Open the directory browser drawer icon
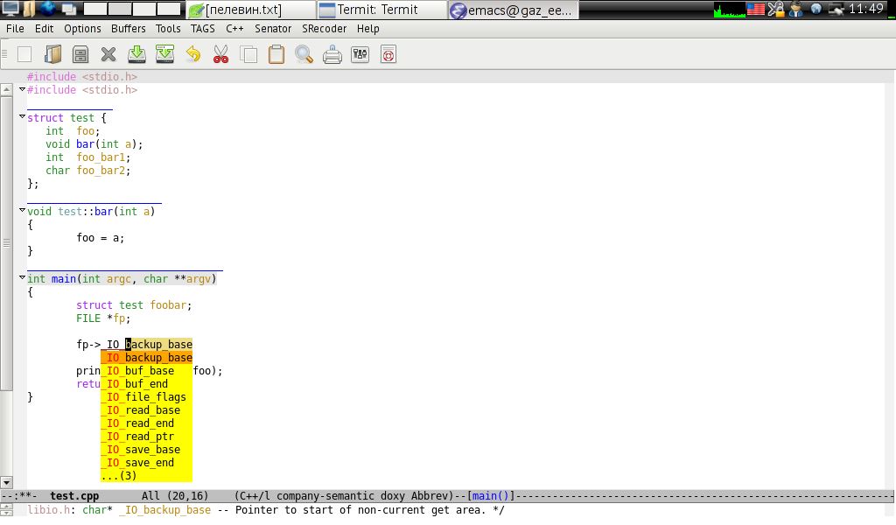This screenshot has width=896, height=525. [x=80, y=54]
